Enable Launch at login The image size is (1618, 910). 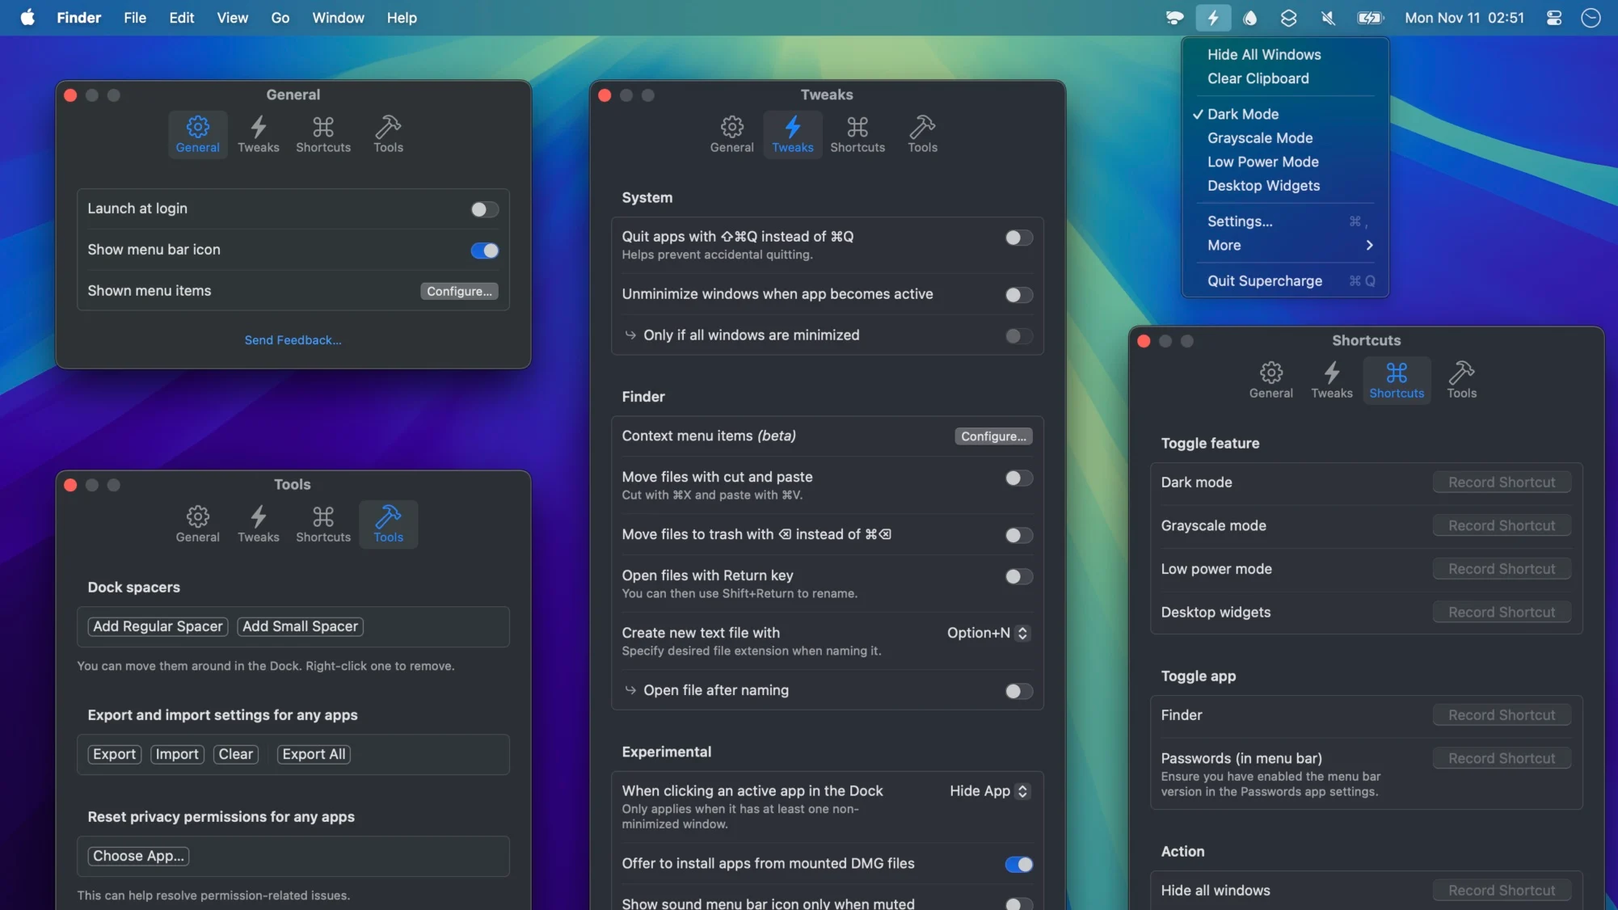(483, 209)
